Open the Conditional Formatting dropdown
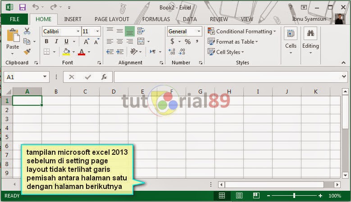 click(242, 31)
